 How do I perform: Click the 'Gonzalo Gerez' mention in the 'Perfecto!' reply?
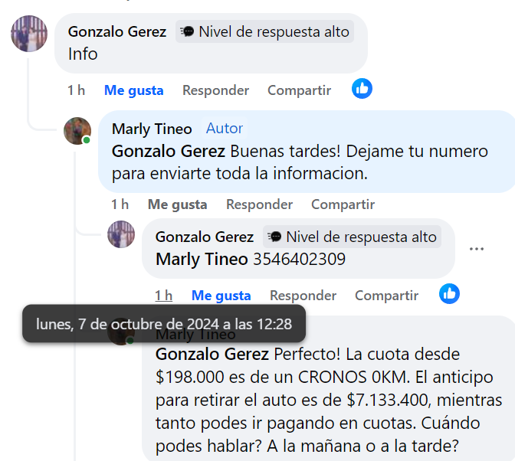[x=212, y=355]
